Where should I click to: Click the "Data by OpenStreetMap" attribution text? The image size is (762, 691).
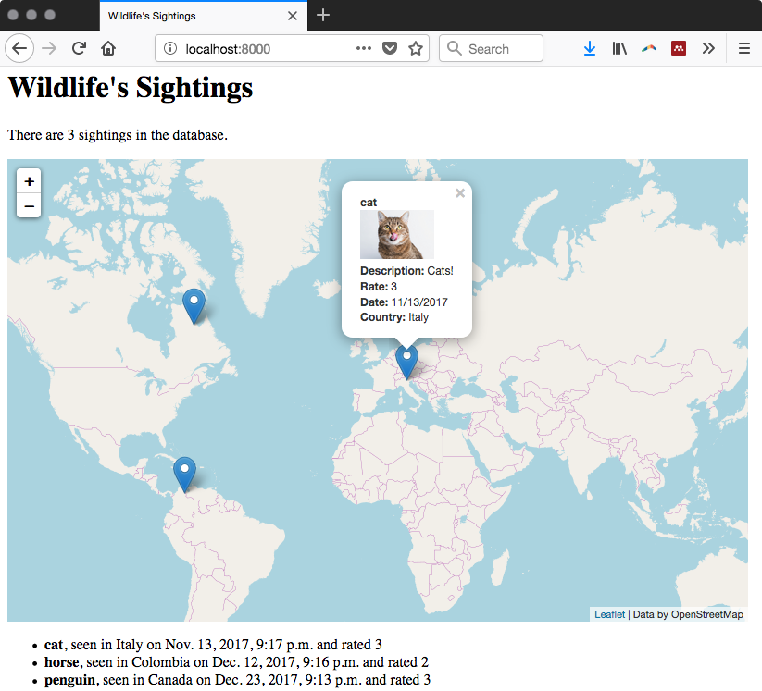[688, 614]
